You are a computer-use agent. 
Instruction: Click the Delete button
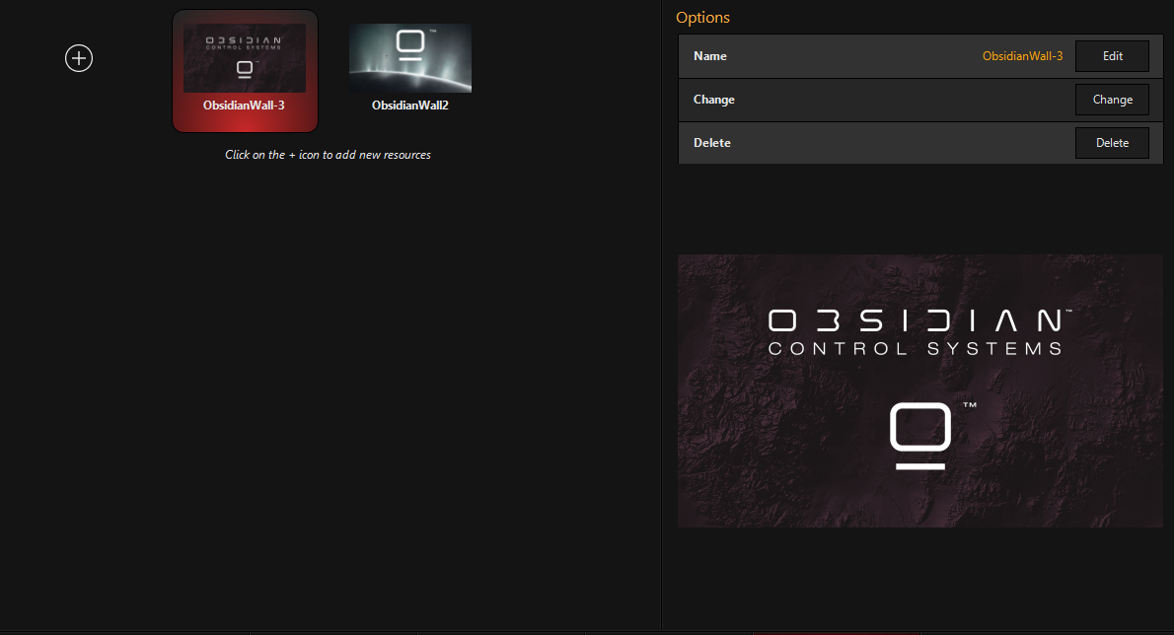[1112, 143]
